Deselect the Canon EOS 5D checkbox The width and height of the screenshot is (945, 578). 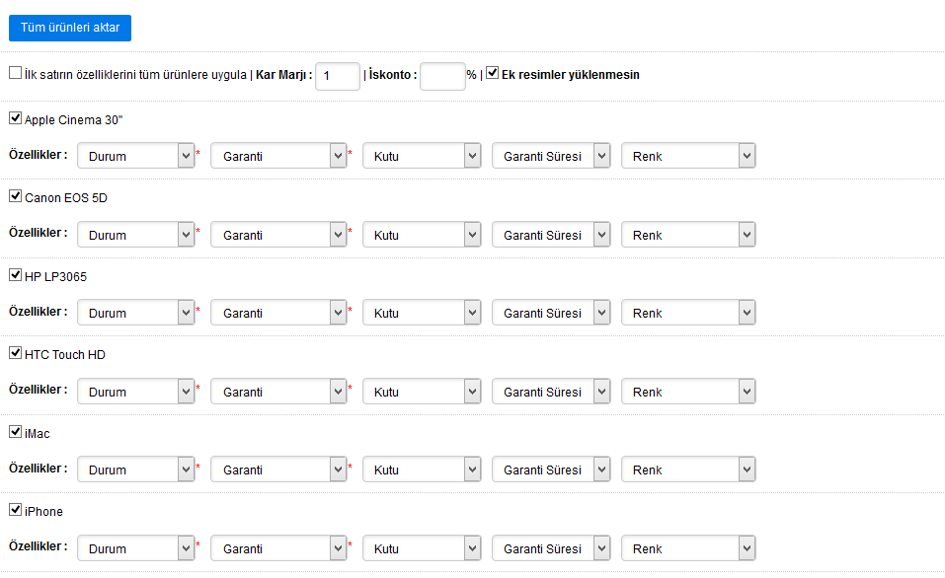coord(15,196)
